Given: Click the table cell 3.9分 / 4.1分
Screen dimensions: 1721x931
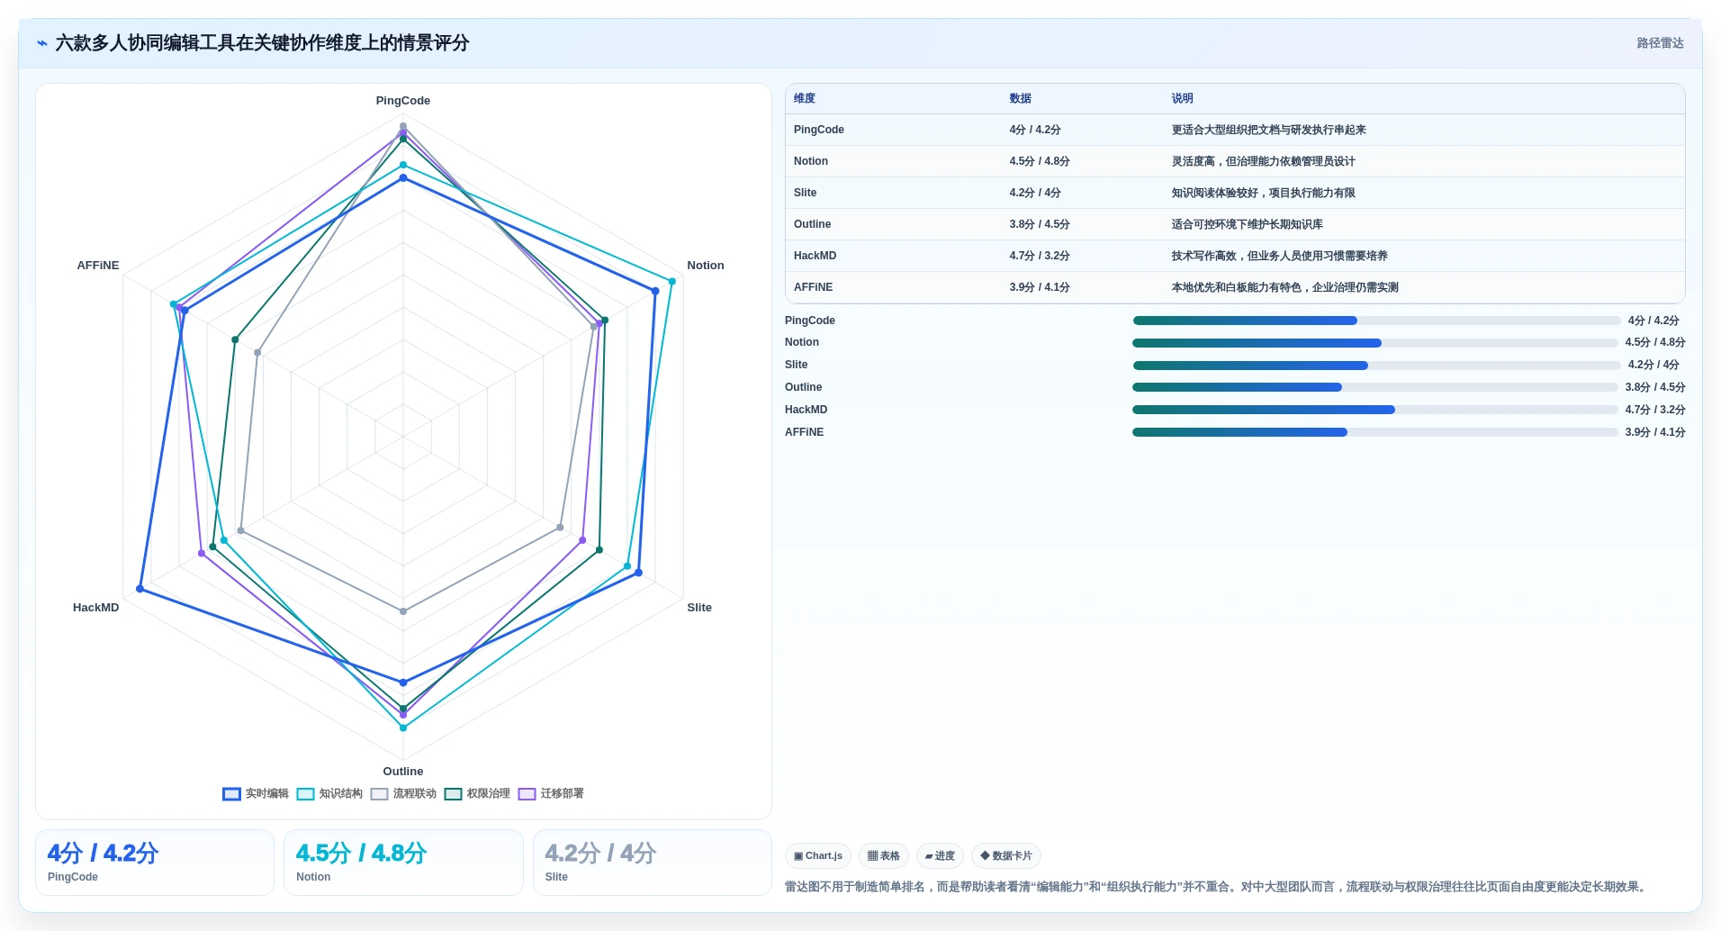Looking at the screenshot, I should (x=1040, y=287).
